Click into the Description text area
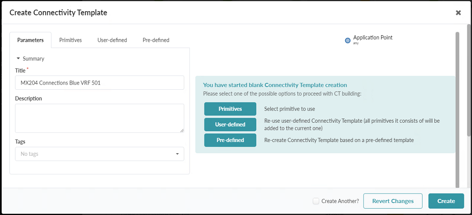472x215 pixels. tap(99, 118)
